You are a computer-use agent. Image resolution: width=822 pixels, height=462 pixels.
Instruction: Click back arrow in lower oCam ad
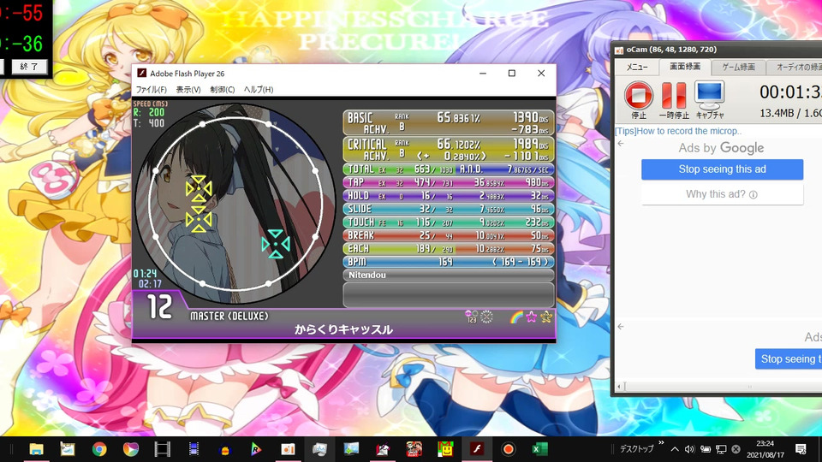pyautogui.click(x=621, y=326)
